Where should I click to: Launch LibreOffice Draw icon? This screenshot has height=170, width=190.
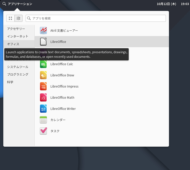[x=43, y=75]
